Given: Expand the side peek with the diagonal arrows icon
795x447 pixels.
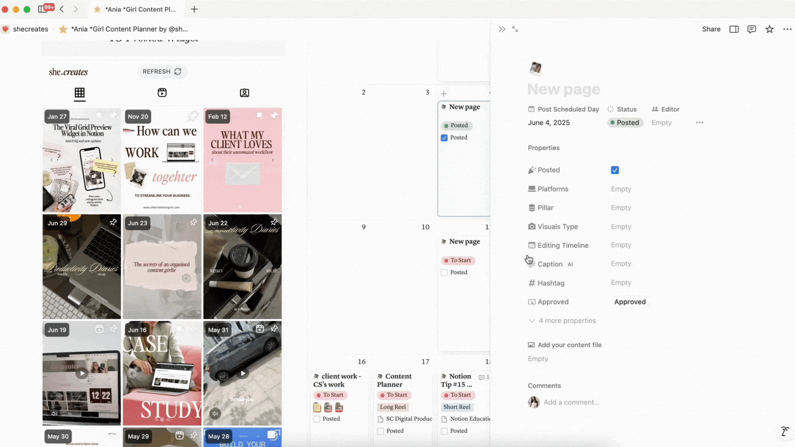Looking at the screenshot, I should click(x=515, y=29).
